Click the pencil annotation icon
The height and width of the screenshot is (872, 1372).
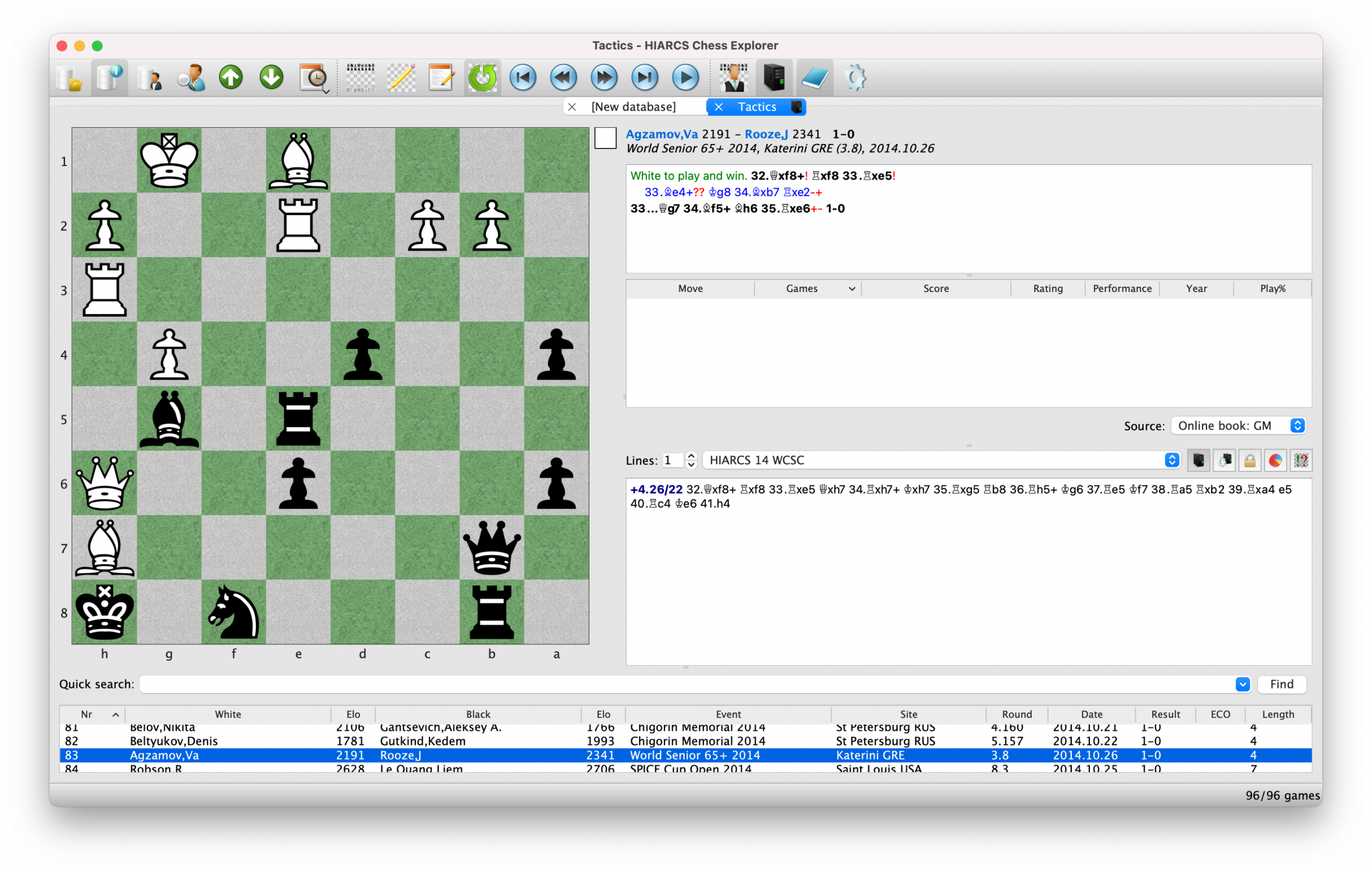[400, 77]
